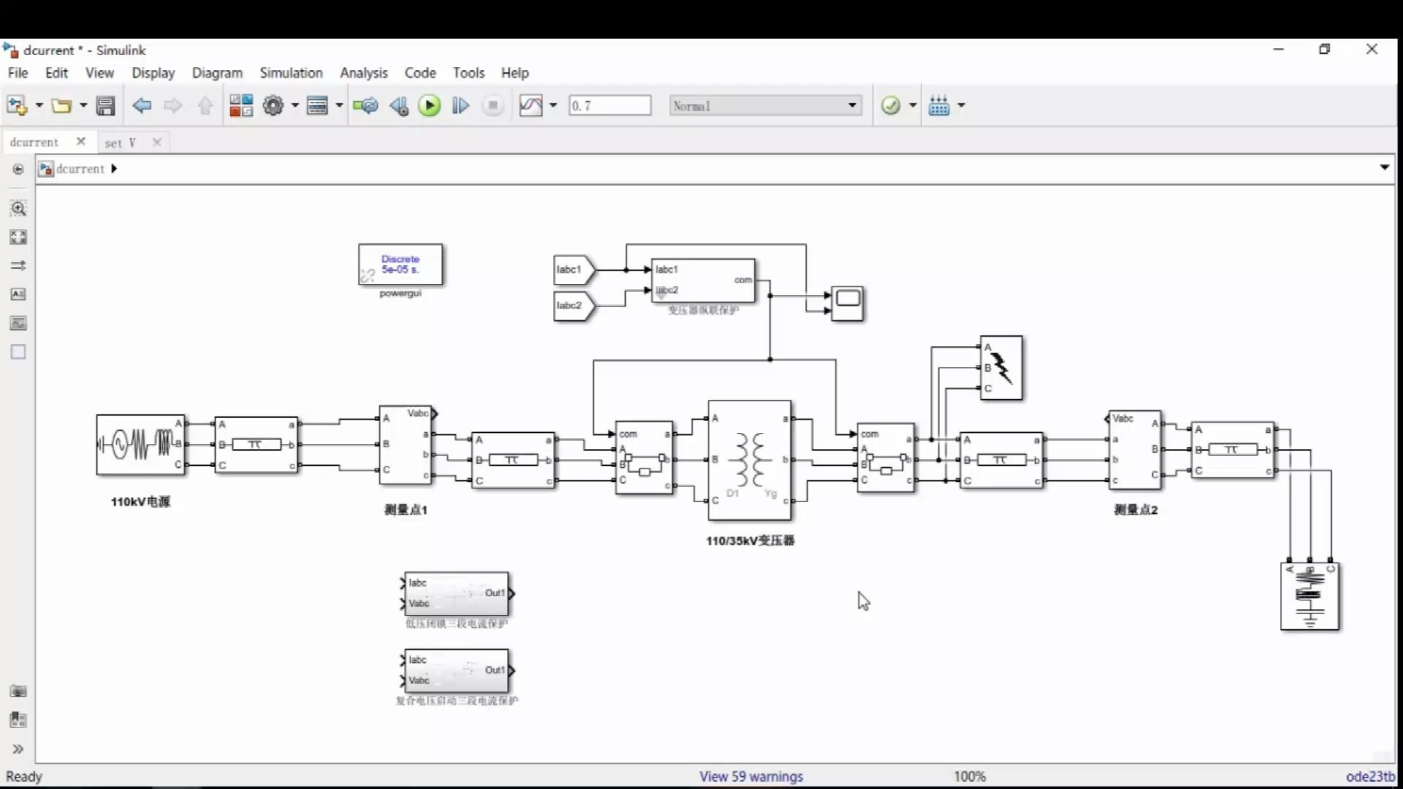Click the Fit to View icon
The height and width of the screenshot is (789, 1403).
[x=18, y=237]
